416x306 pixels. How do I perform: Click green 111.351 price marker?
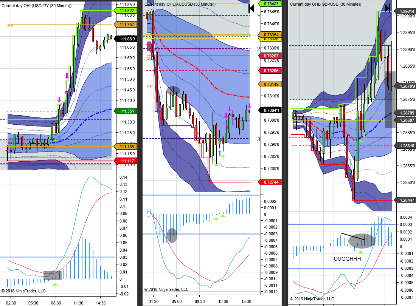tap(126, 111)
